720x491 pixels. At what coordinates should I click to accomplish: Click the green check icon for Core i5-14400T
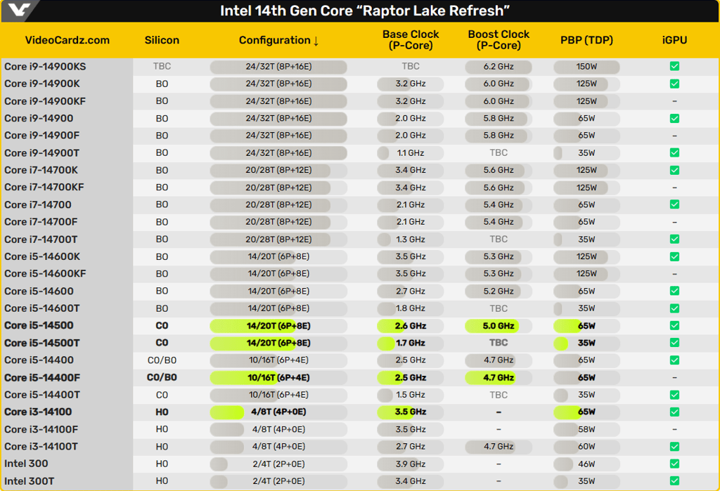(x=674, y=395)
